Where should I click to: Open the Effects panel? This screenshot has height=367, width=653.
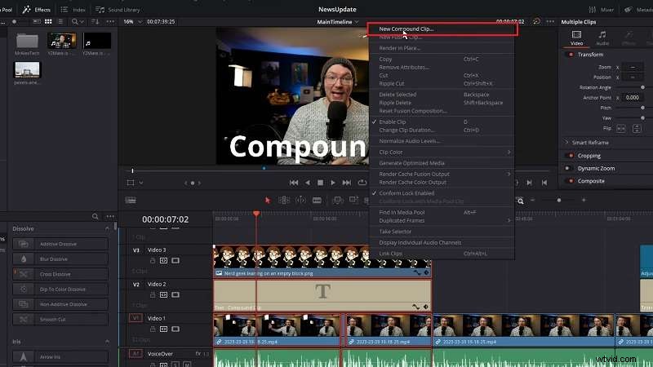click(37, 9)
